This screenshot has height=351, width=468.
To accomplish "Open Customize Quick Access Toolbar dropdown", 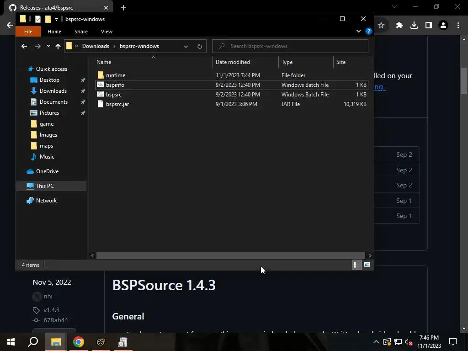I will coord(56,20).
